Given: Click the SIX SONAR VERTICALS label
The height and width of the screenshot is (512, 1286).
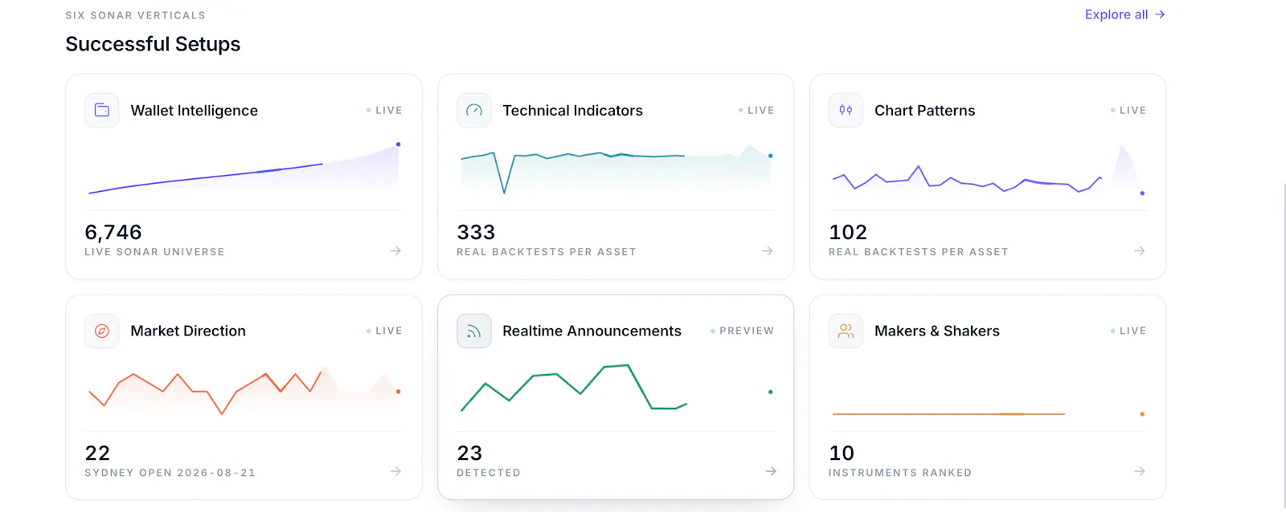Looking at the screenshot, I should (x=135, y=15).
